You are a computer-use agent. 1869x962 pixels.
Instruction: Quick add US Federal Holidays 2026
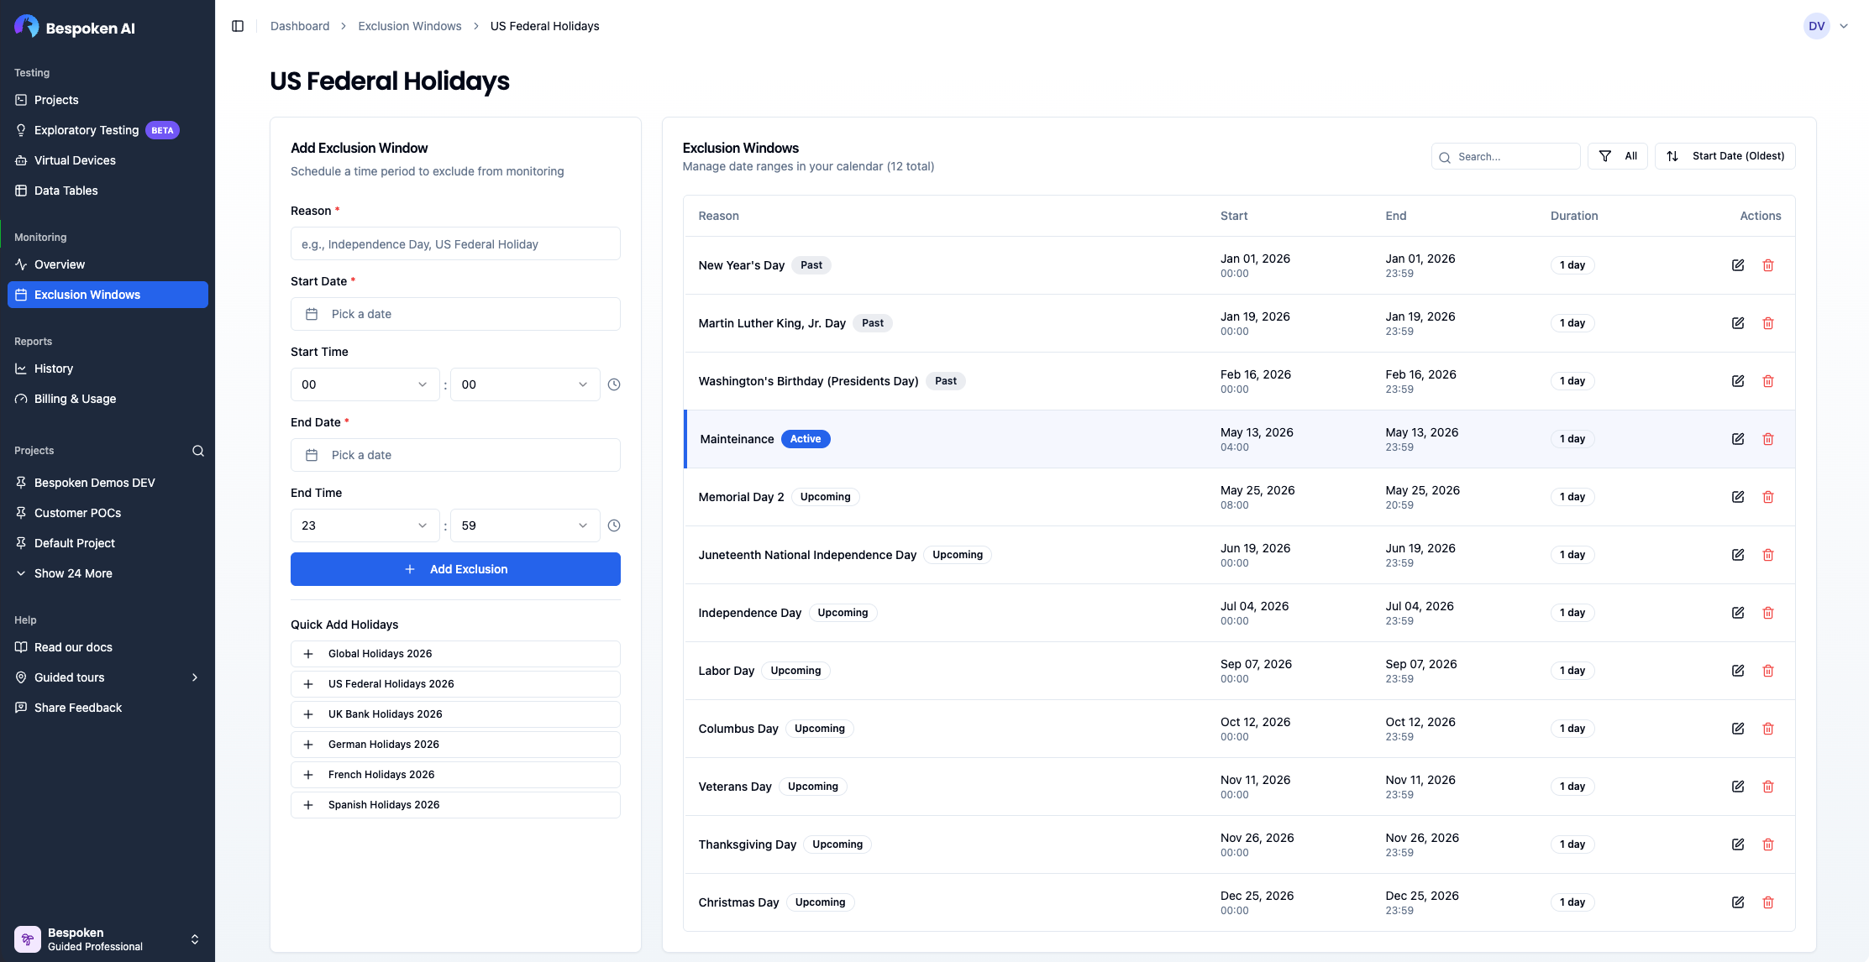tap(455, 684)
